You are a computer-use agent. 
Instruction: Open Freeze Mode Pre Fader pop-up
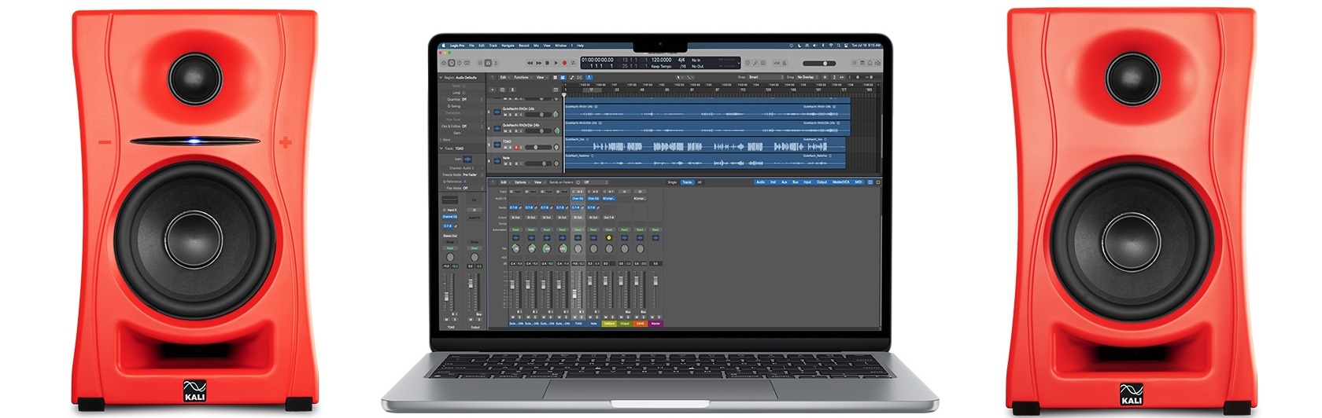point(473,174)
